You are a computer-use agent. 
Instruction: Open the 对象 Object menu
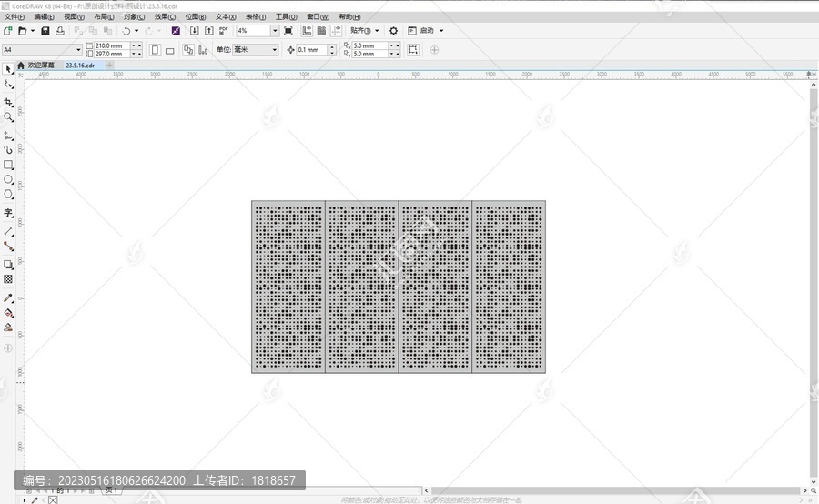click(135, 16)
